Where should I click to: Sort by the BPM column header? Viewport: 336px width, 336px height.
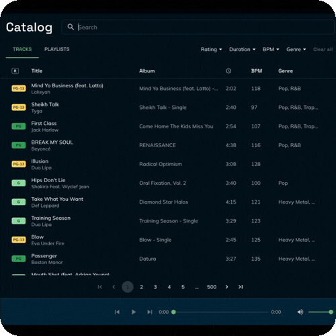257,71
